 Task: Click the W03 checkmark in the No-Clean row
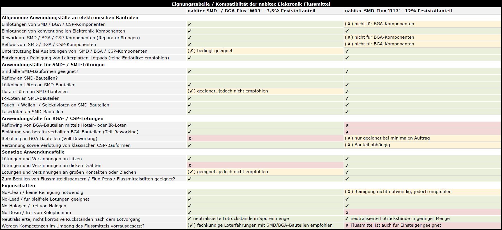190,192
